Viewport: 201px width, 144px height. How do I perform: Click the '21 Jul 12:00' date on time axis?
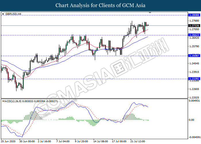coord(137,141)
